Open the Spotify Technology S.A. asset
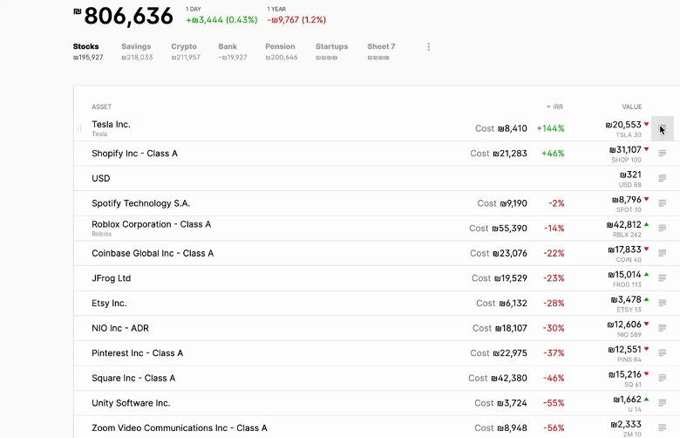Screen dimensions: 680x438 (141, 203)
